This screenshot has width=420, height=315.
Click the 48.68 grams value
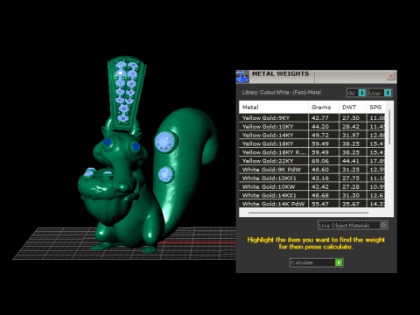point(320,195)
